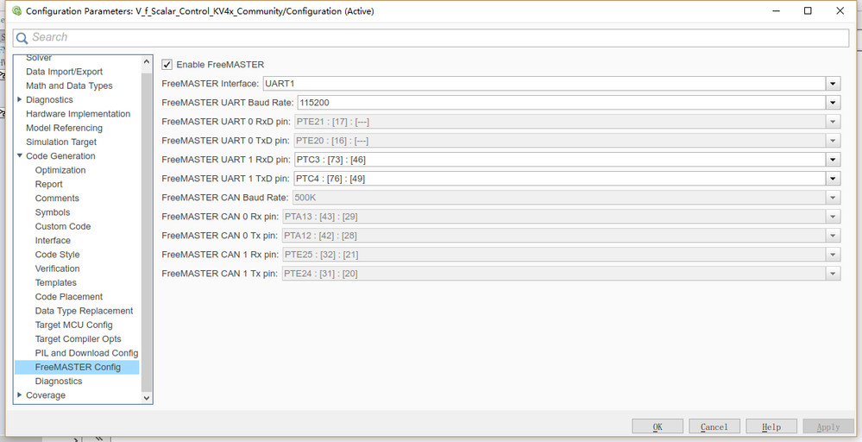
Task: Open FreeMASTER UART Baud Rate dropdown
Action: 833,102
